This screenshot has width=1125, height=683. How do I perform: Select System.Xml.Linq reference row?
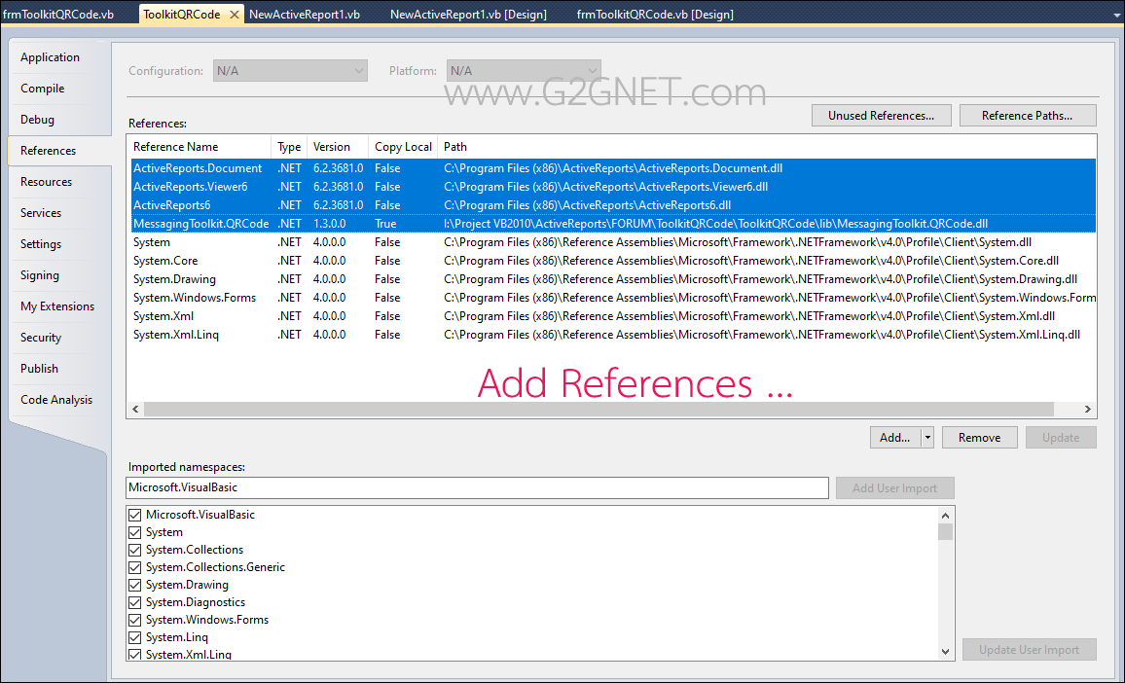point(612,335)
